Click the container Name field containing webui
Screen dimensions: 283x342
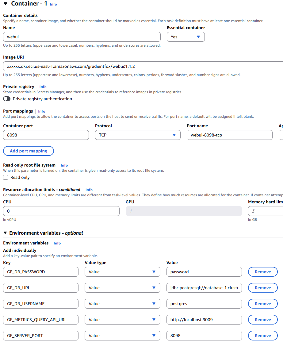(82, 37)
